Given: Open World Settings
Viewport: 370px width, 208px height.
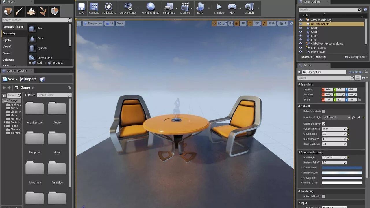Looking at the screenshot, I should (151, 8).
